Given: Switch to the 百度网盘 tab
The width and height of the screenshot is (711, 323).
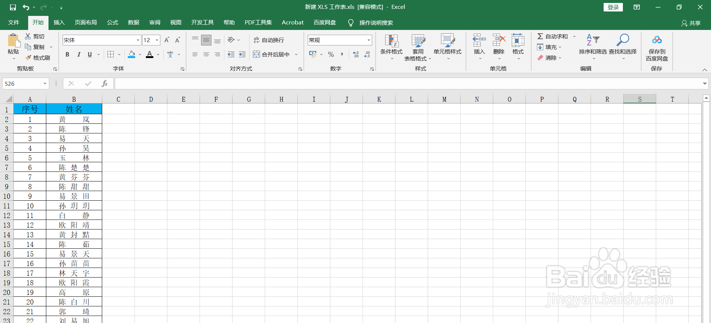Looking at the screenshot, I should (325, 23).
